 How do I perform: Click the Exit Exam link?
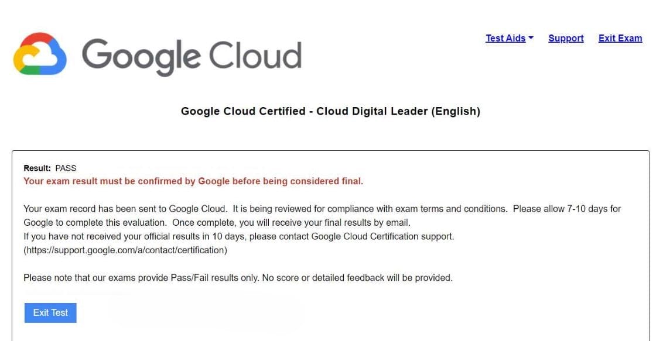(620, 39)
